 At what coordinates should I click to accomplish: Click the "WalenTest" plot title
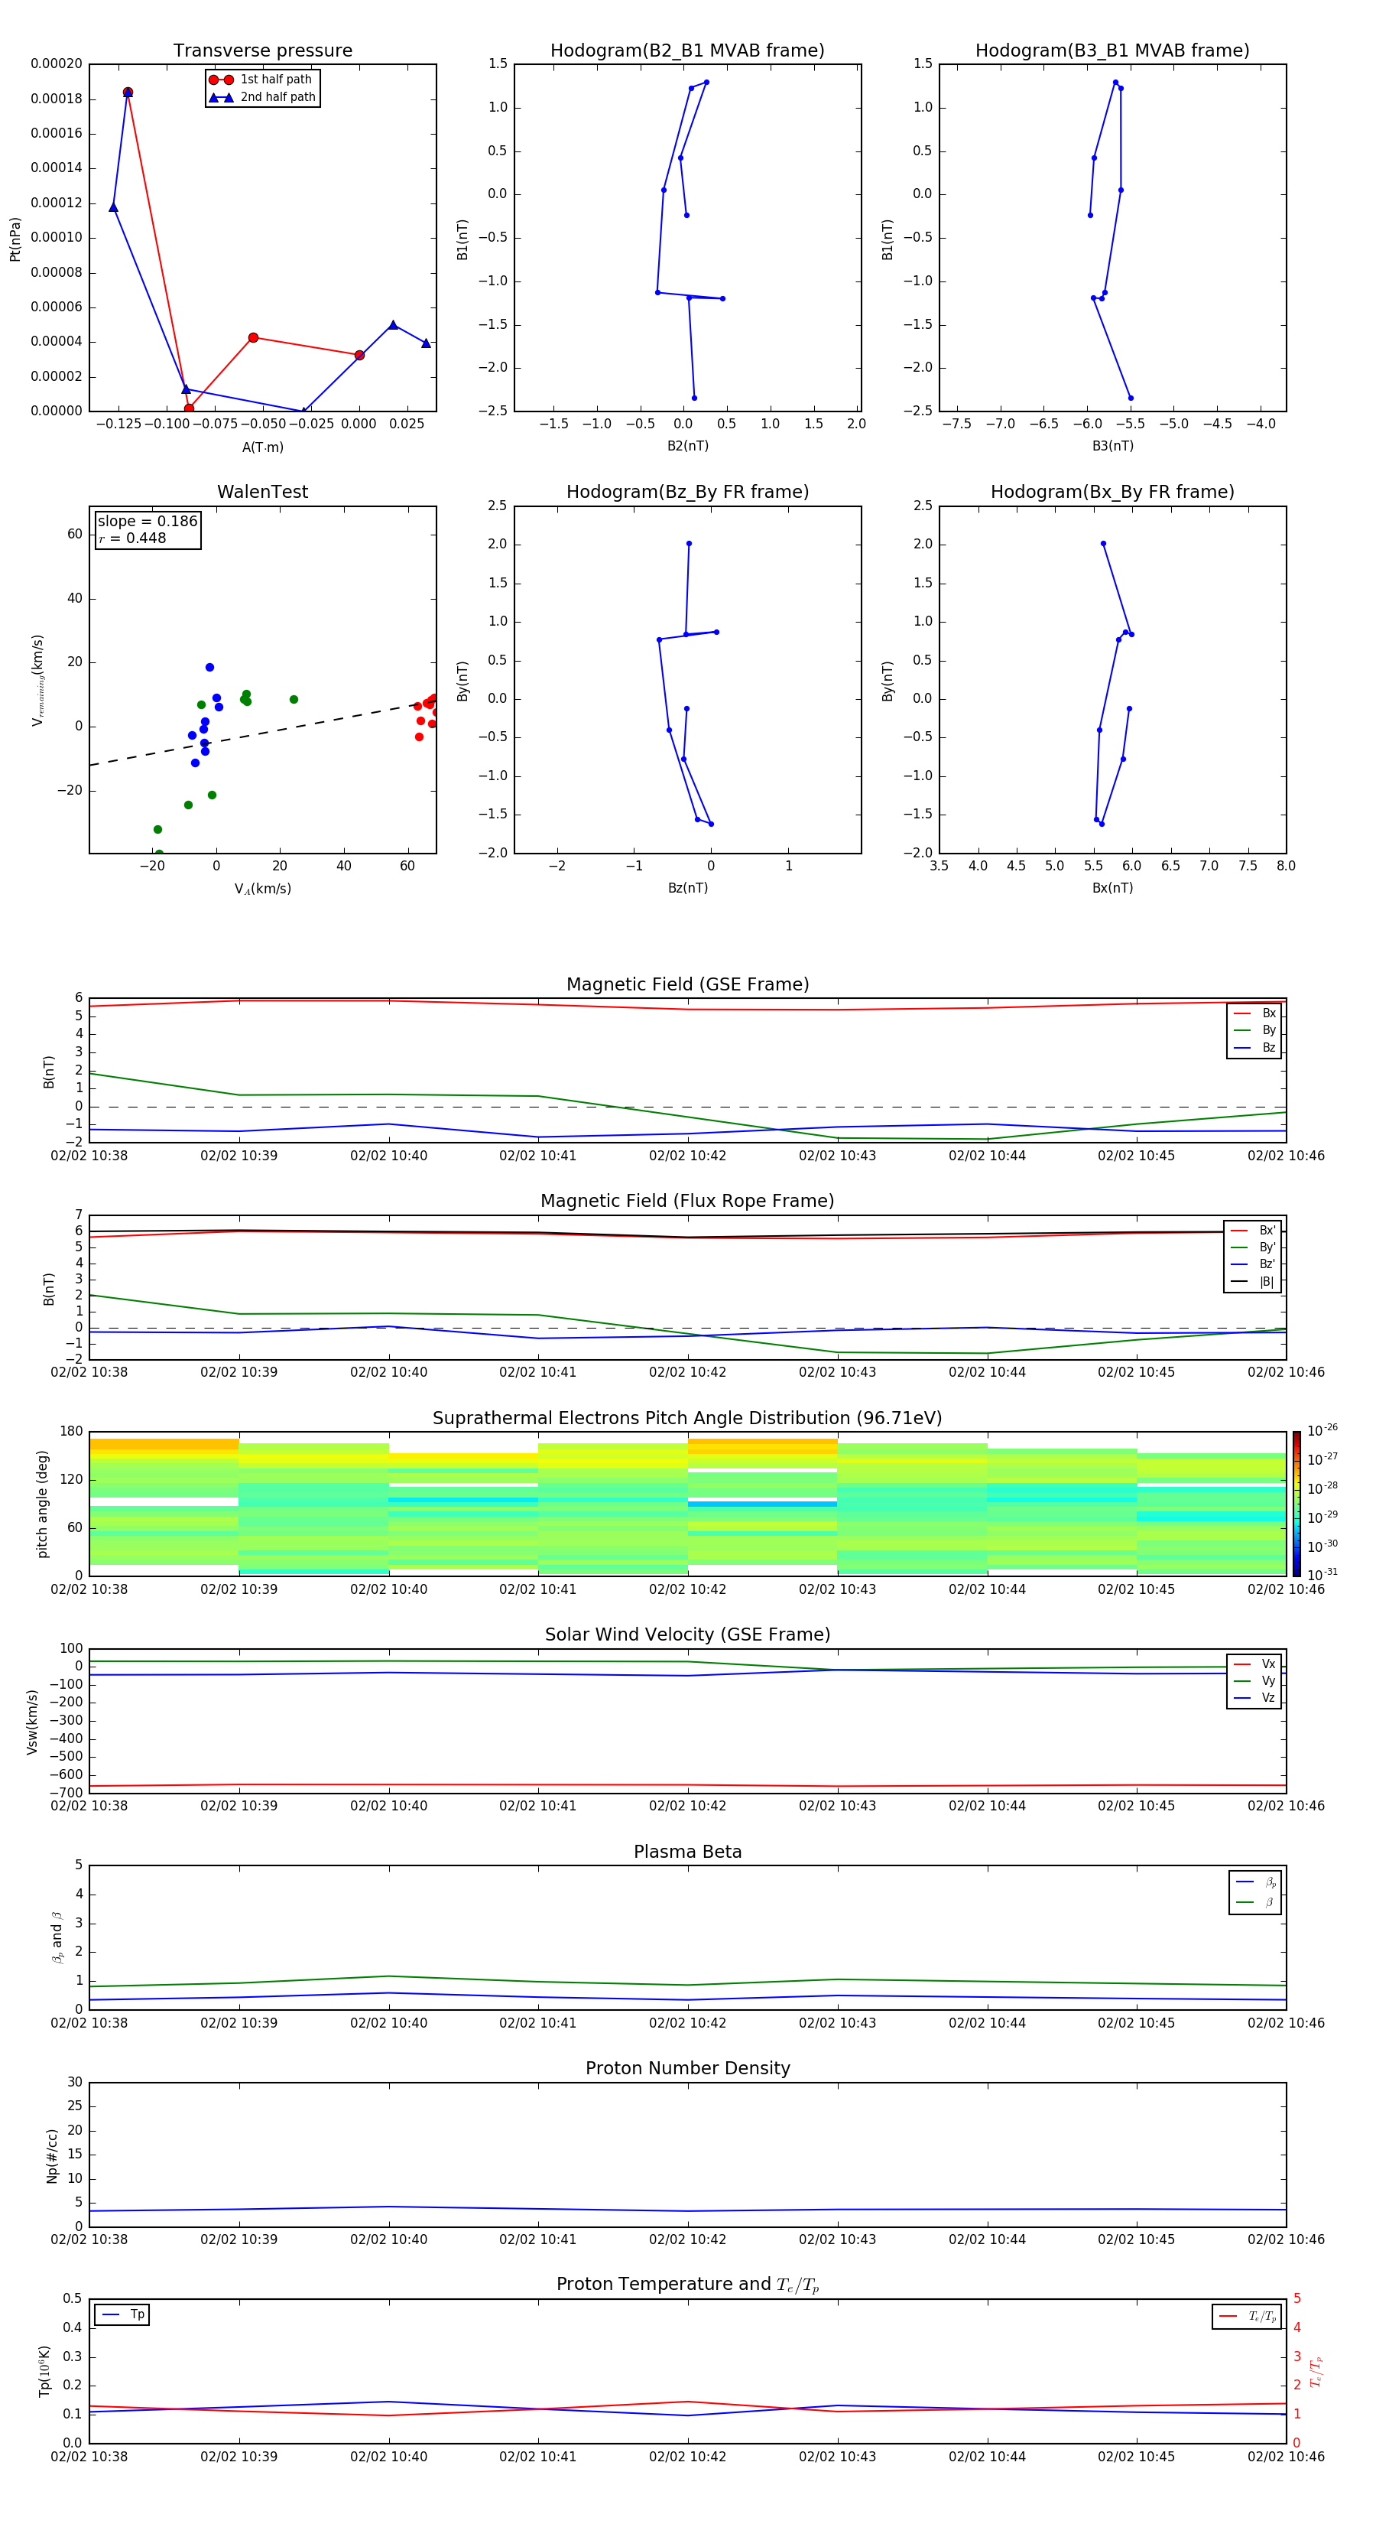(x=262, y=492)
